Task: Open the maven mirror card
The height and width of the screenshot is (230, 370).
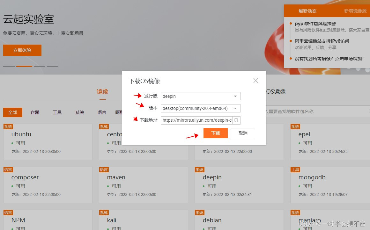Action: [x=144, y=185]
